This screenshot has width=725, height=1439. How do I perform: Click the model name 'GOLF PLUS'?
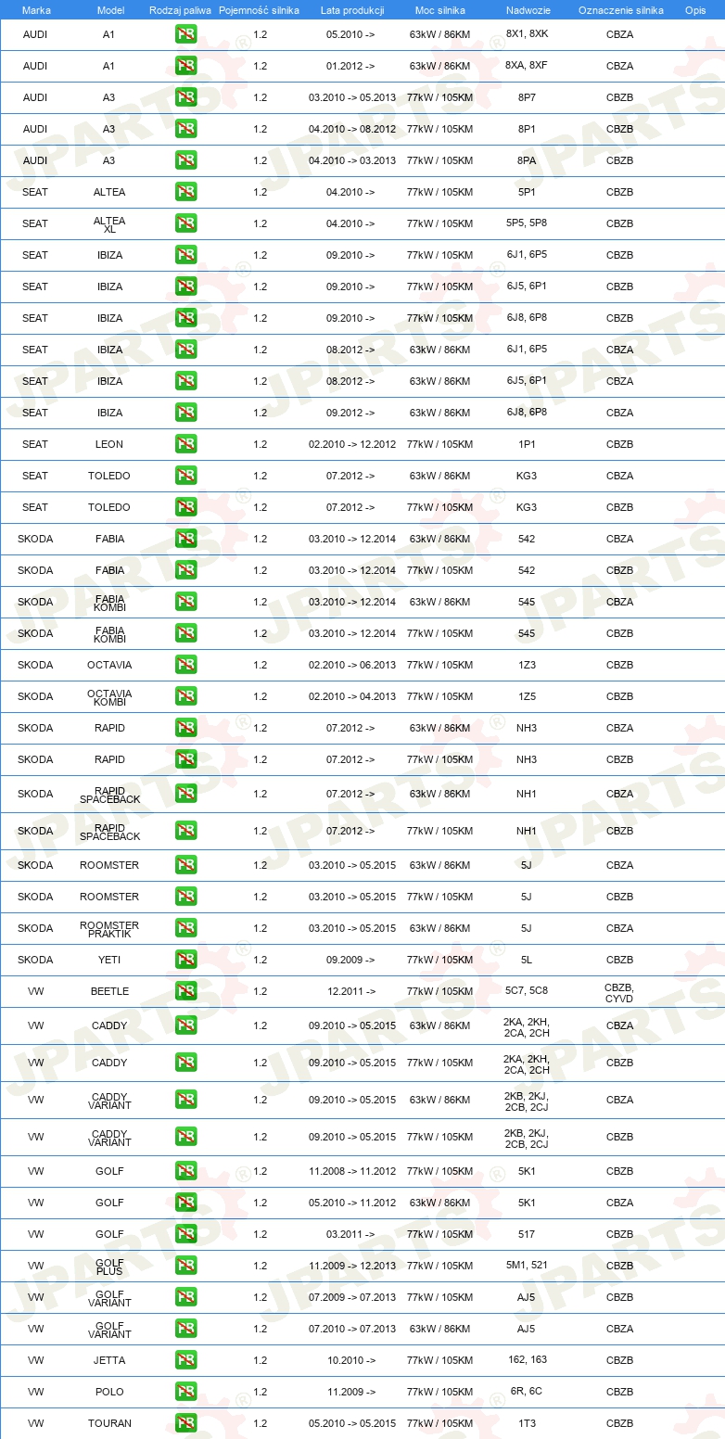tap(109, 1267)
